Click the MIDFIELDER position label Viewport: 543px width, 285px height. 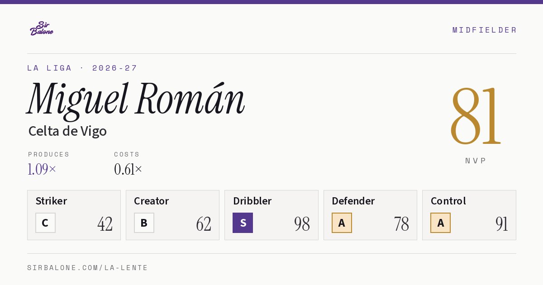[x=485, y=30]
